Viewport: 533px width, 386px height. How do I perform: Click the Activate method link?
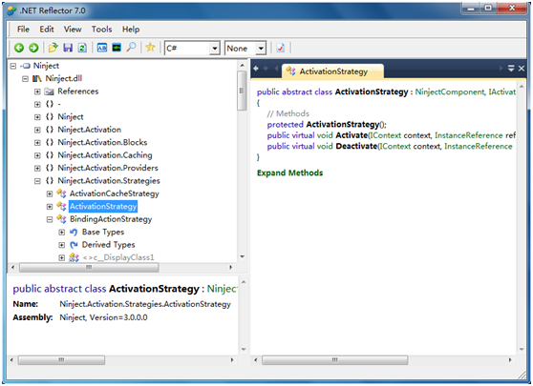click(x=352, y=135)
